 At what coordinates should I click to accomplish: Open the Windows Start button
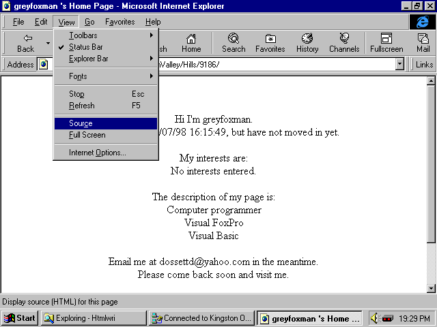[20, 318]
